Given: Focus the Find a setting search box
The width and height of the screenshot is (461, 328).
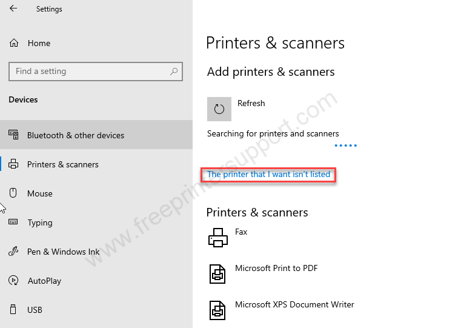Looking at the screenshot, I should [x=96, y=71].
